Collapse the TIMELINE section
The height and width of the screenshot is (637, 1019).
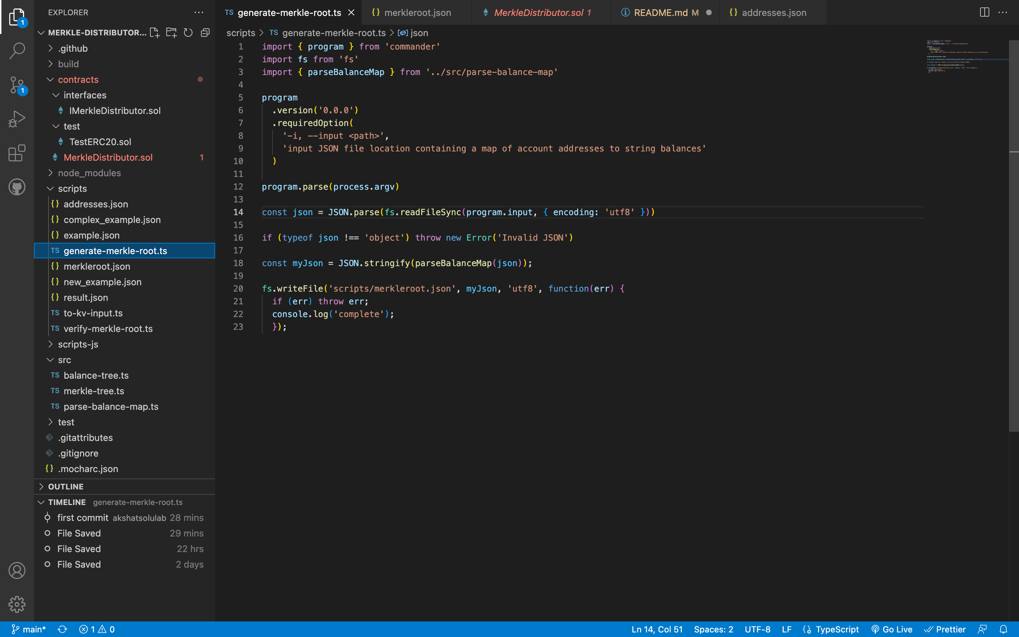click(x=124, y=502)
